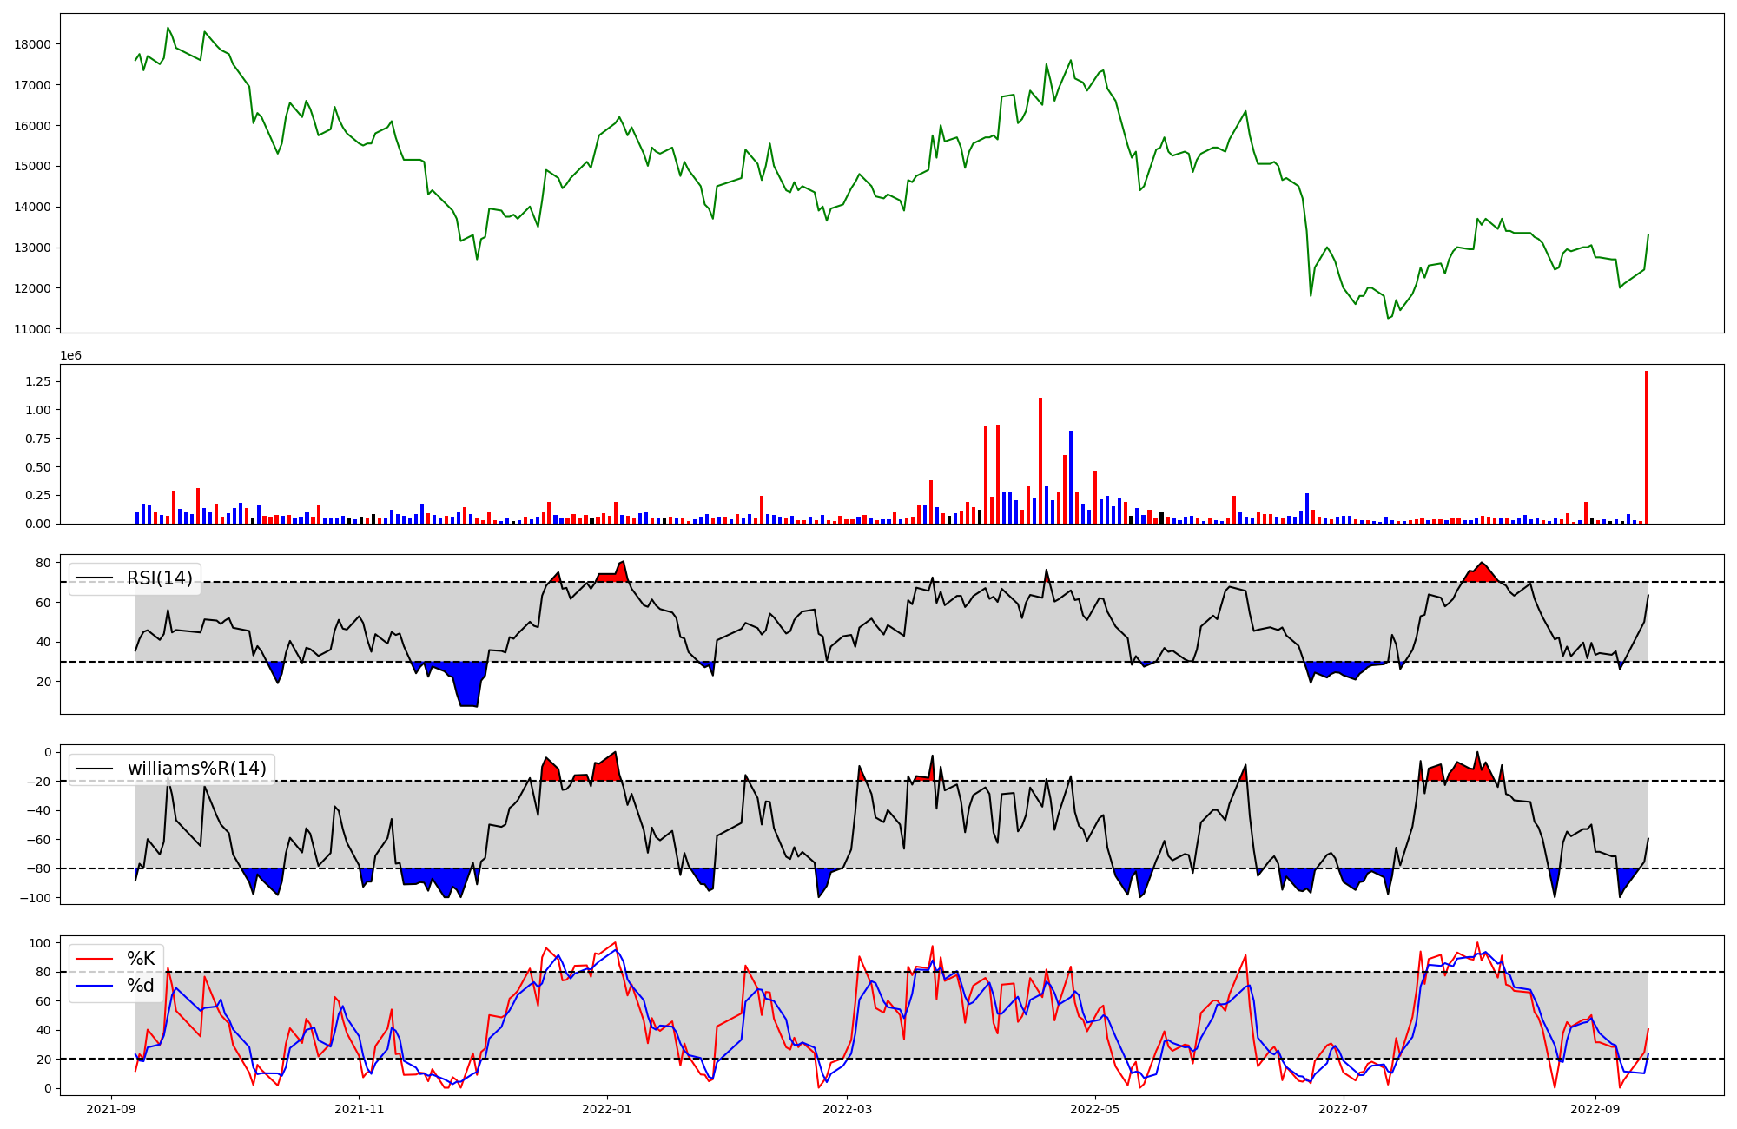This screenshot has height=1129, width=1737.
Task: Click the blue %d line sample in legend
Action: pyautogui.click(x=94, y=986)
